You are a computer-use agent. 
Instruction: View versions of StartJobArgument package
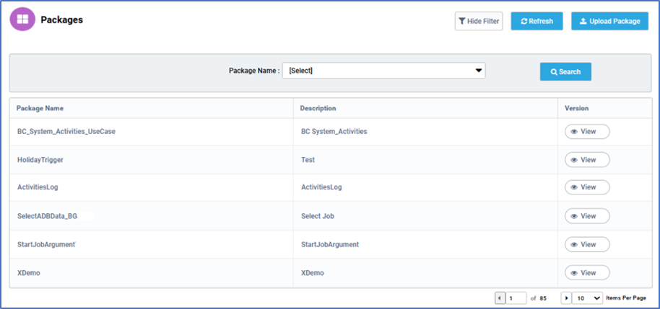(587, 244)
